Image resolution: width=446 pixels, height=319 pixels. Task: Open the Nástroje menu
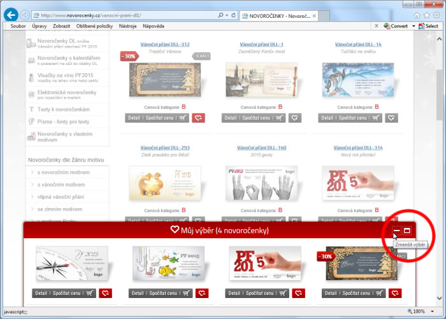[x=127, y=26]
